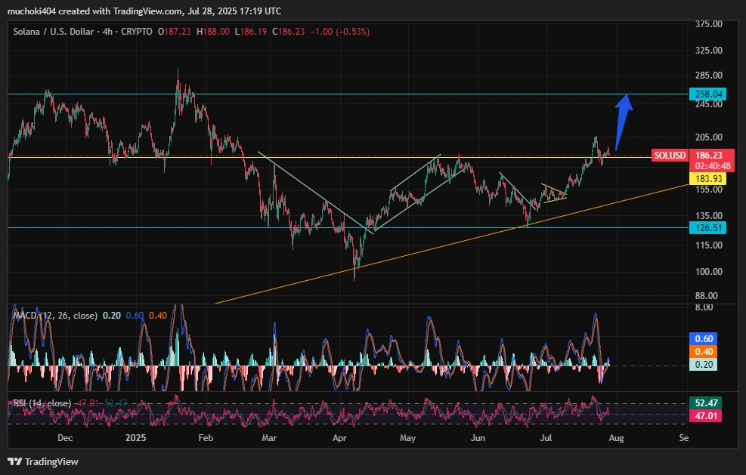The height and width of the screenshot is (475, 746).
Task: Click the 325.00 price scale label
Action: tap(708, 51)
